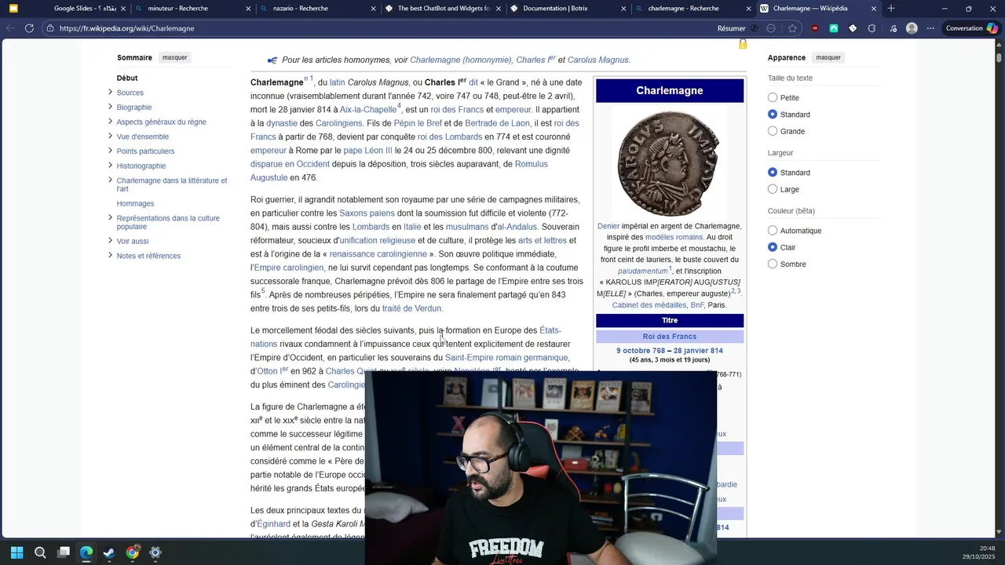Select Grande text size
The width and height of the screenshot is (1005, 565).
point(773,131)
